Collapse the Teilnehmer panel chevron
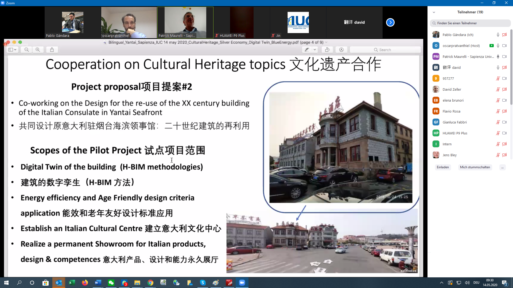 coord(434,12)
